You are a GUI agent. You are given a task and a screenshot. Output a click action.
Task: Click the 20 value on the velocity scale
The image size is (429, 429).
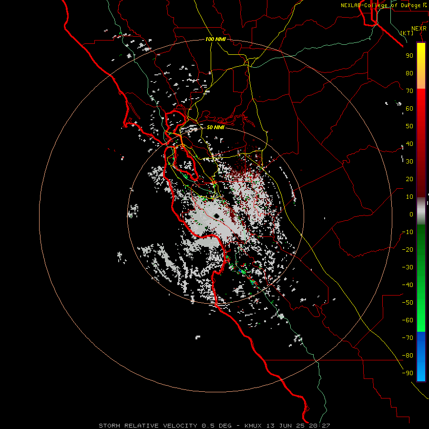click(409, 179)
